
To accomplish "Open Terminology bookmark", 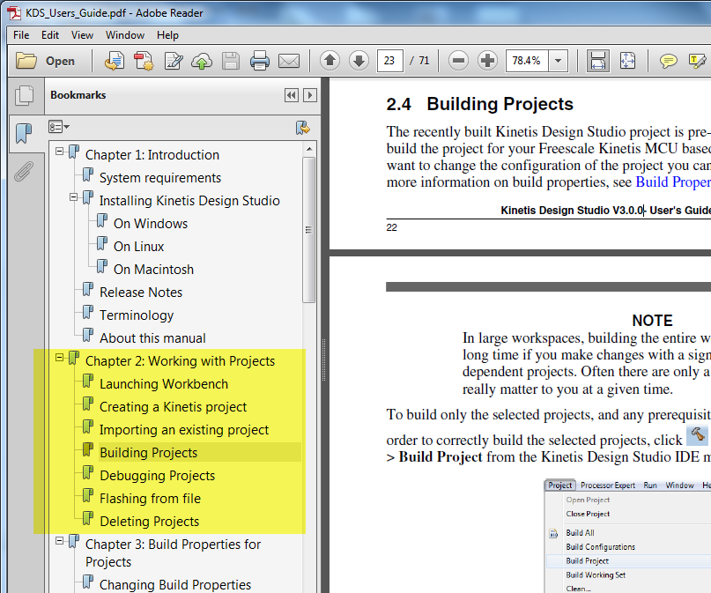I will click(x=137, y=315).
